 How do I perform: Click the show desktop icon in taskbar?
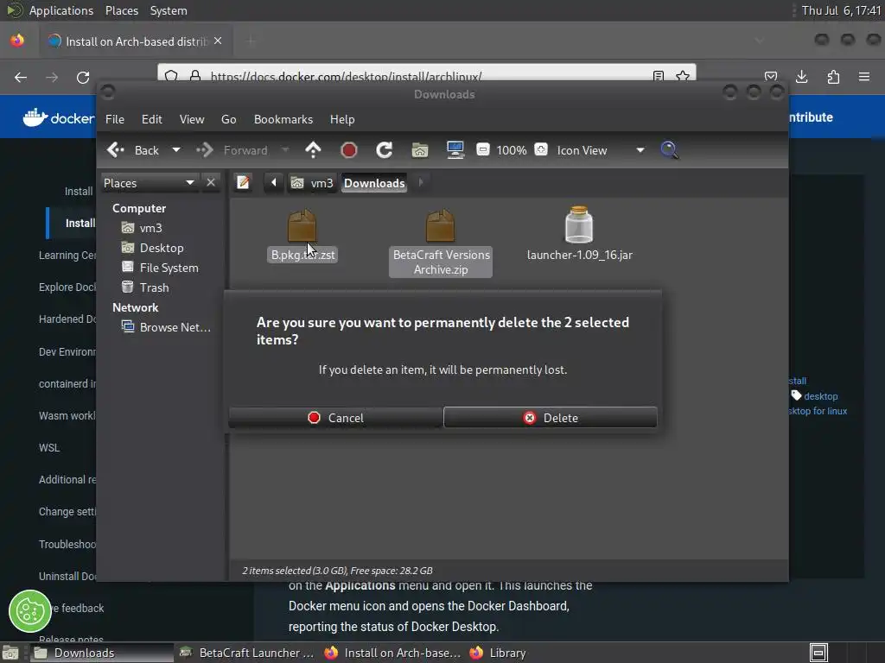(x=10, y=654)
